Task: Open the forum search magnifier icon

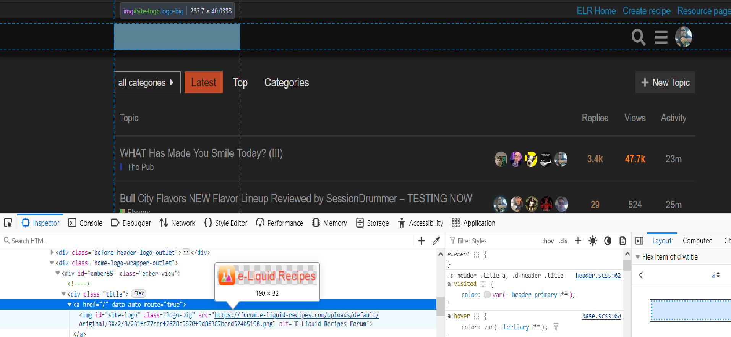Action: (638, 37)
